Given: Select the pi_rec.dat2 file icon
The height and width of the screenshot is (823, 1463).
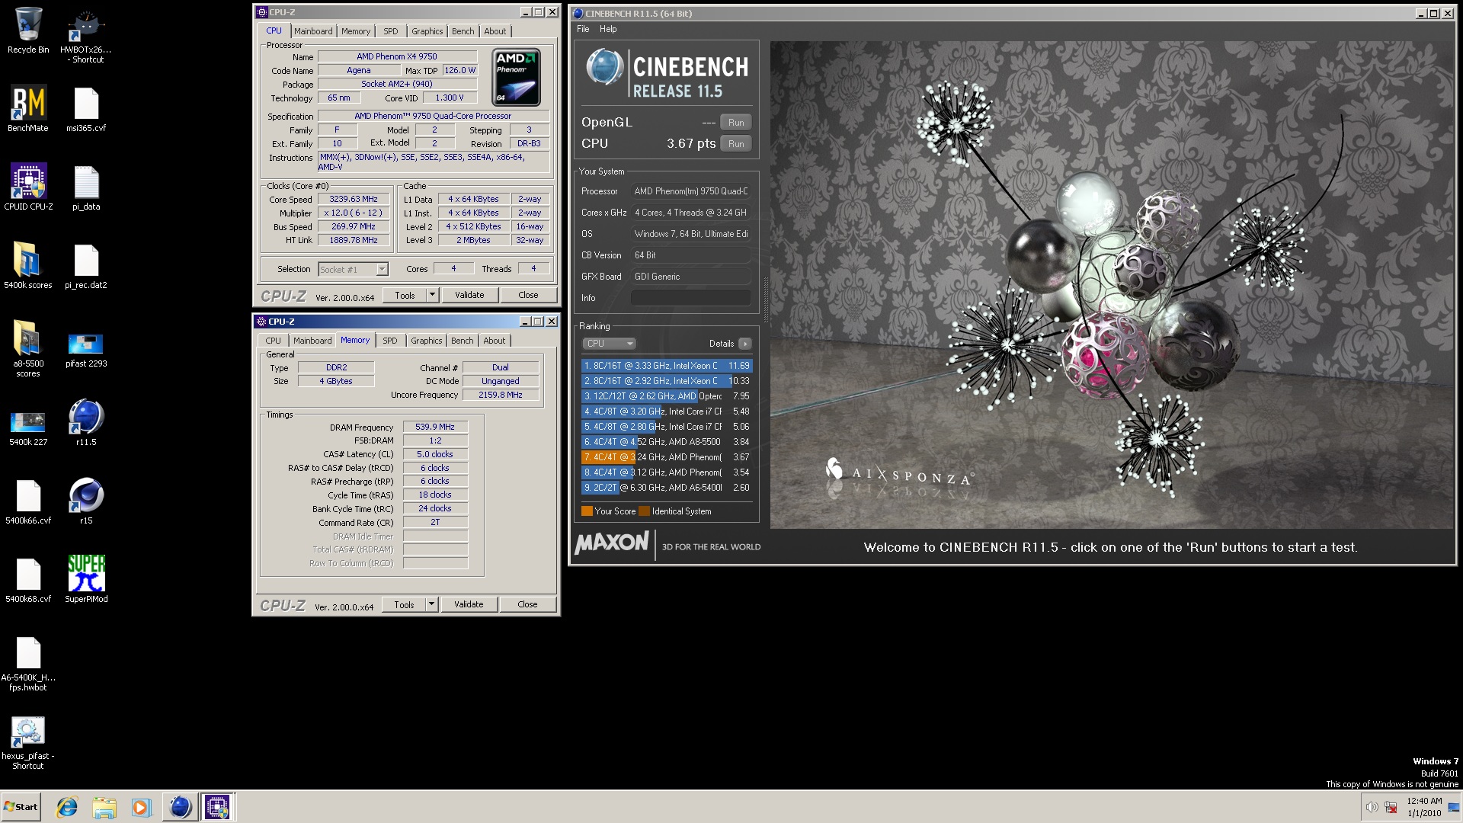Looking at the screenshot, I should pyautogui.click(x=86, y=265).
